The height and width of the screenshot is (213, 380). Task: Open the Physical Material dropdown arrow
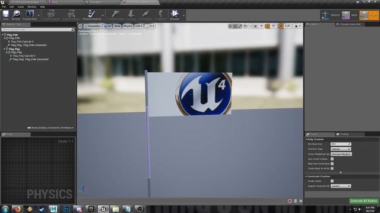click(103, 15)
